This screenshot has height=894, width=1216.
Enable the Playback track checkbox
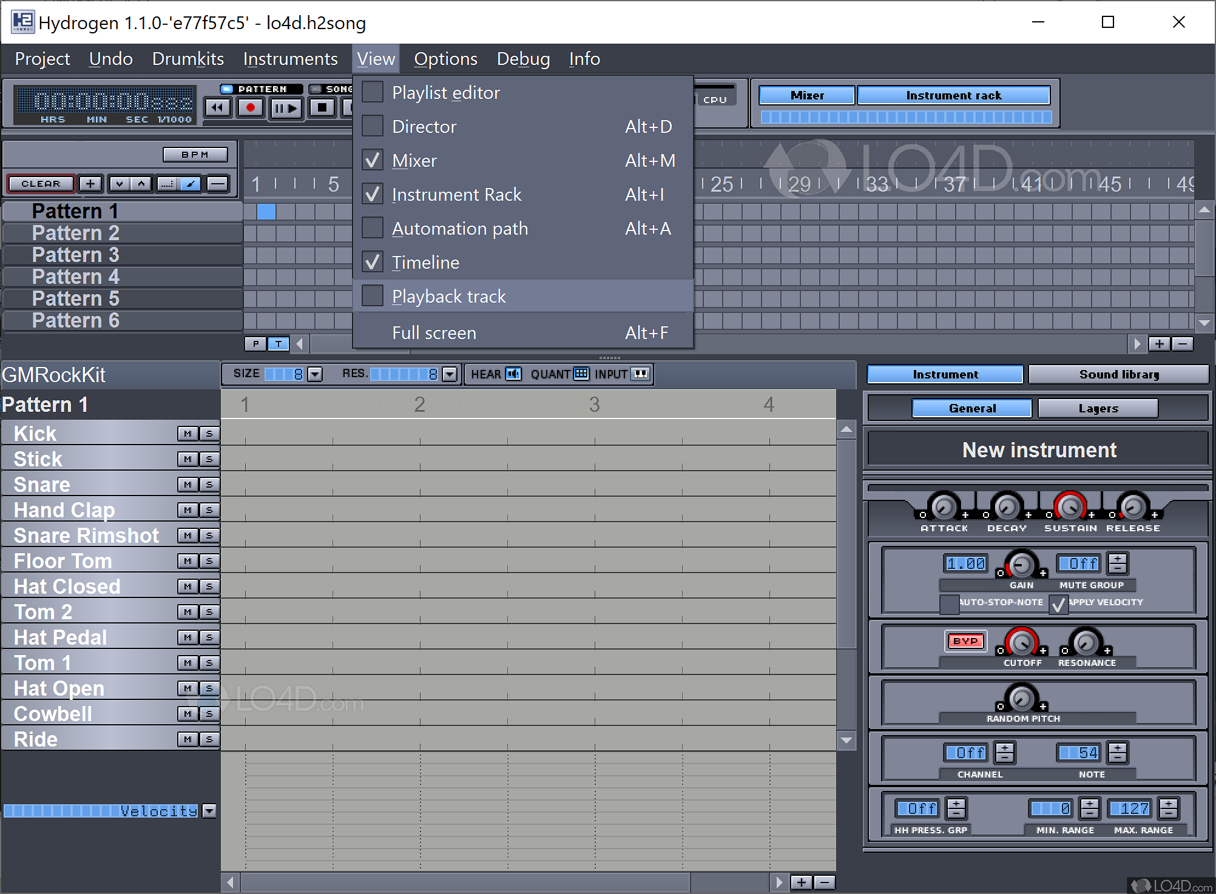[x=373, y=296]
